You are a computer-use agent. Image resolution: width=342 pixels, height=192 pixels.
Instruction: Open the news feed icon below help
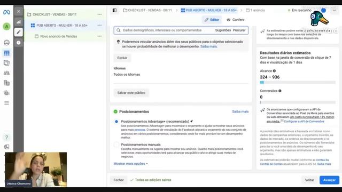(6, 147)
